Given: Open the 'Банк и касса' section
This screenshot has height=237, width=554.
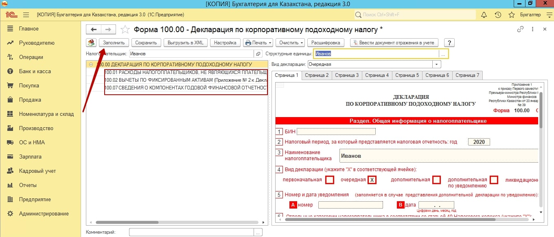Looking at the screenshot, I should coord(35,72).
